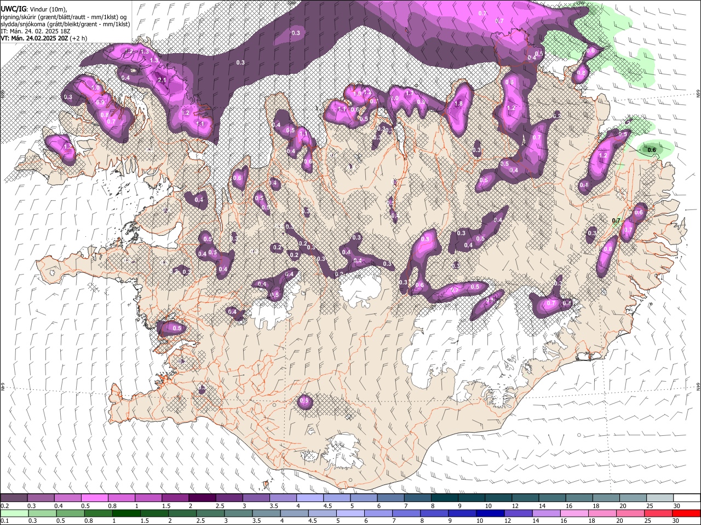This screenshot has width=701, height=525.
Task: Click the '1.8' precipitation value in the north
Action: click(459, 103)
